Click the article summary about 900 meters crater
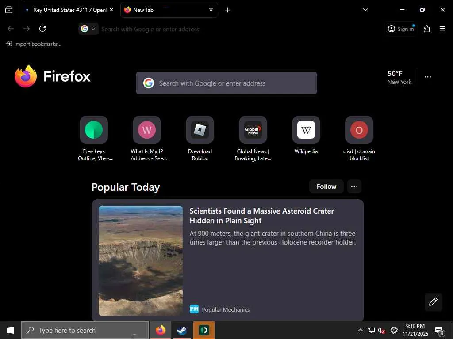Image resolution: width=453 pixels, height=339 pixels. pos(273,238)
